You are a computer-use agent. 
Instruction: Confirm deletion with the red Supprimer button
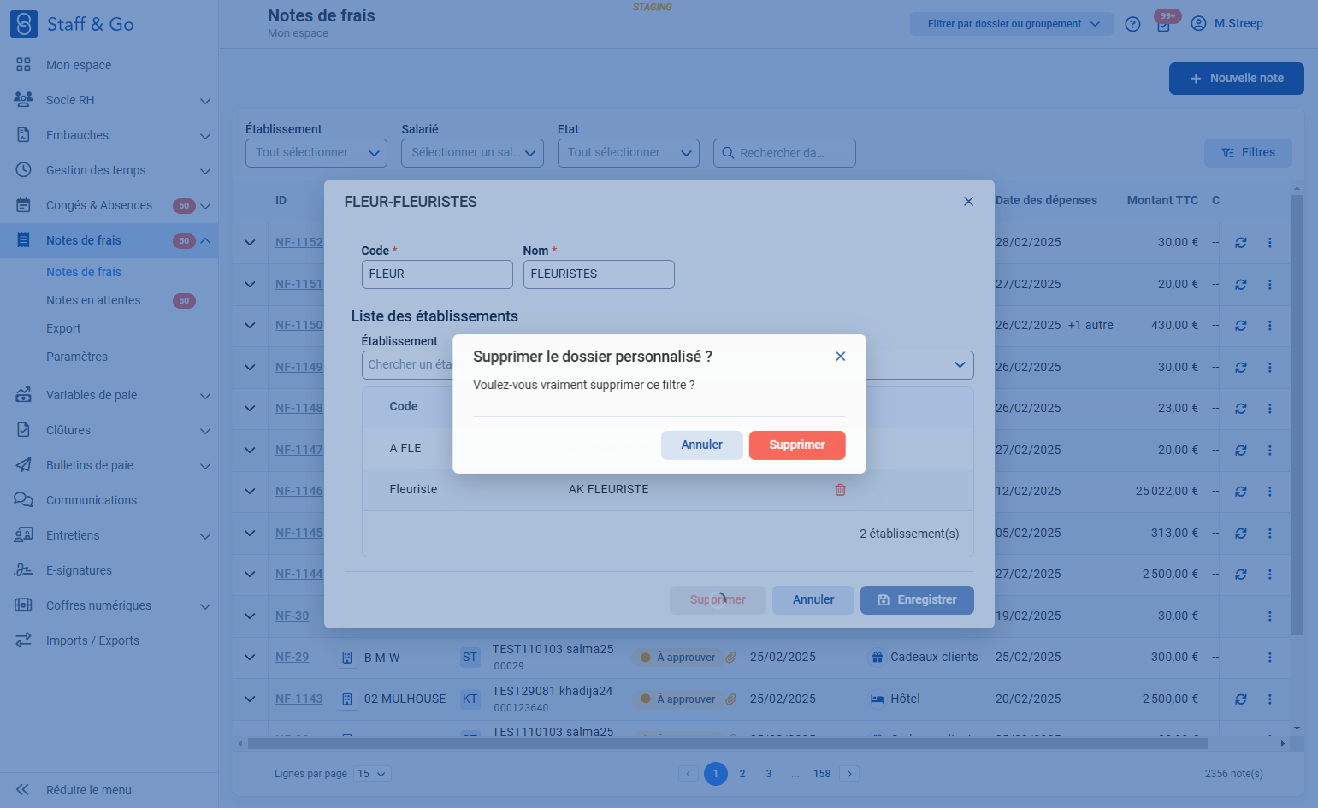[x=797, y=445]
